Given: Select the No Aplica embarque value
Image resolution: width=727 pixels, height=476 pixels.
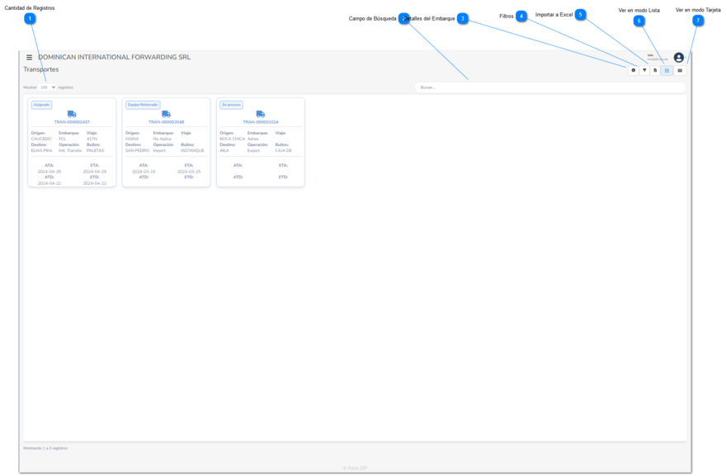Looking at the screenshot, I should 163,139.
